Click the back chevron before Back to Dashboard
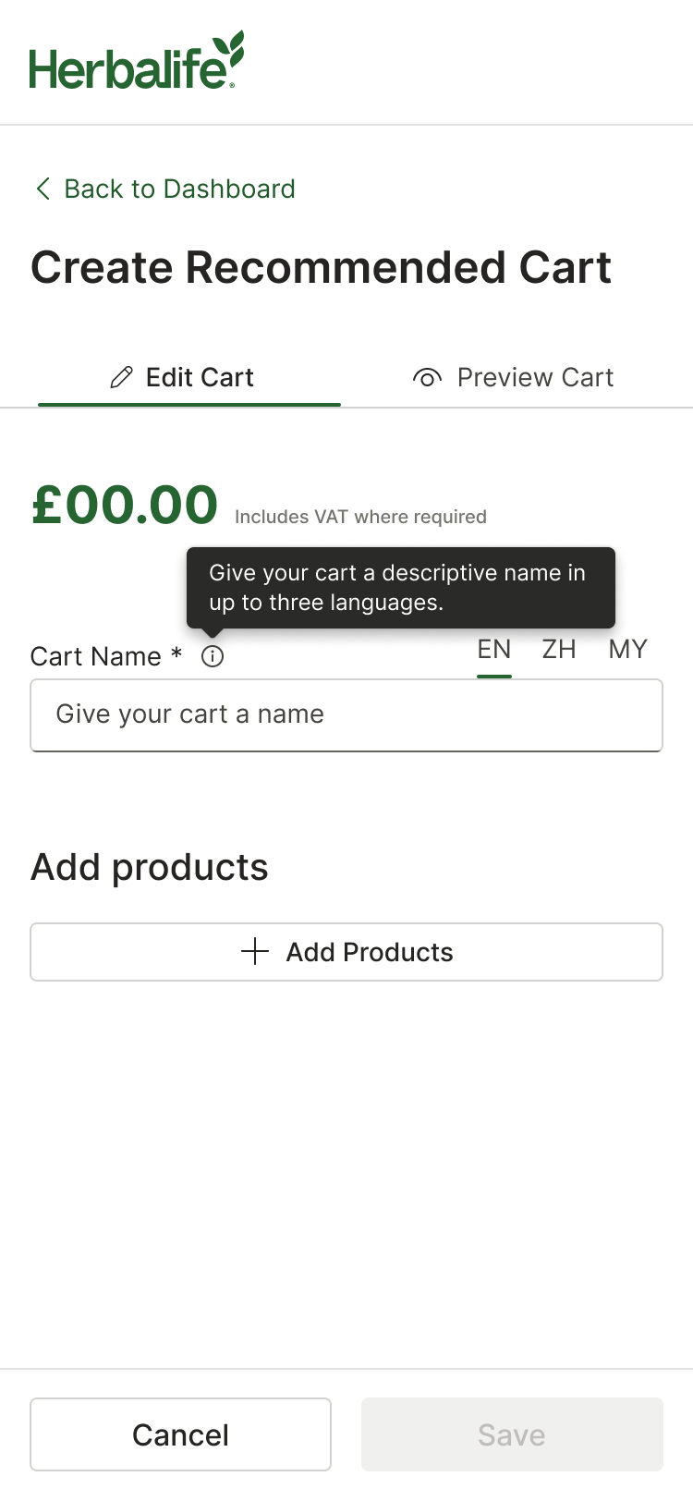Viewport: 693px width, 1501px height. 42,189
